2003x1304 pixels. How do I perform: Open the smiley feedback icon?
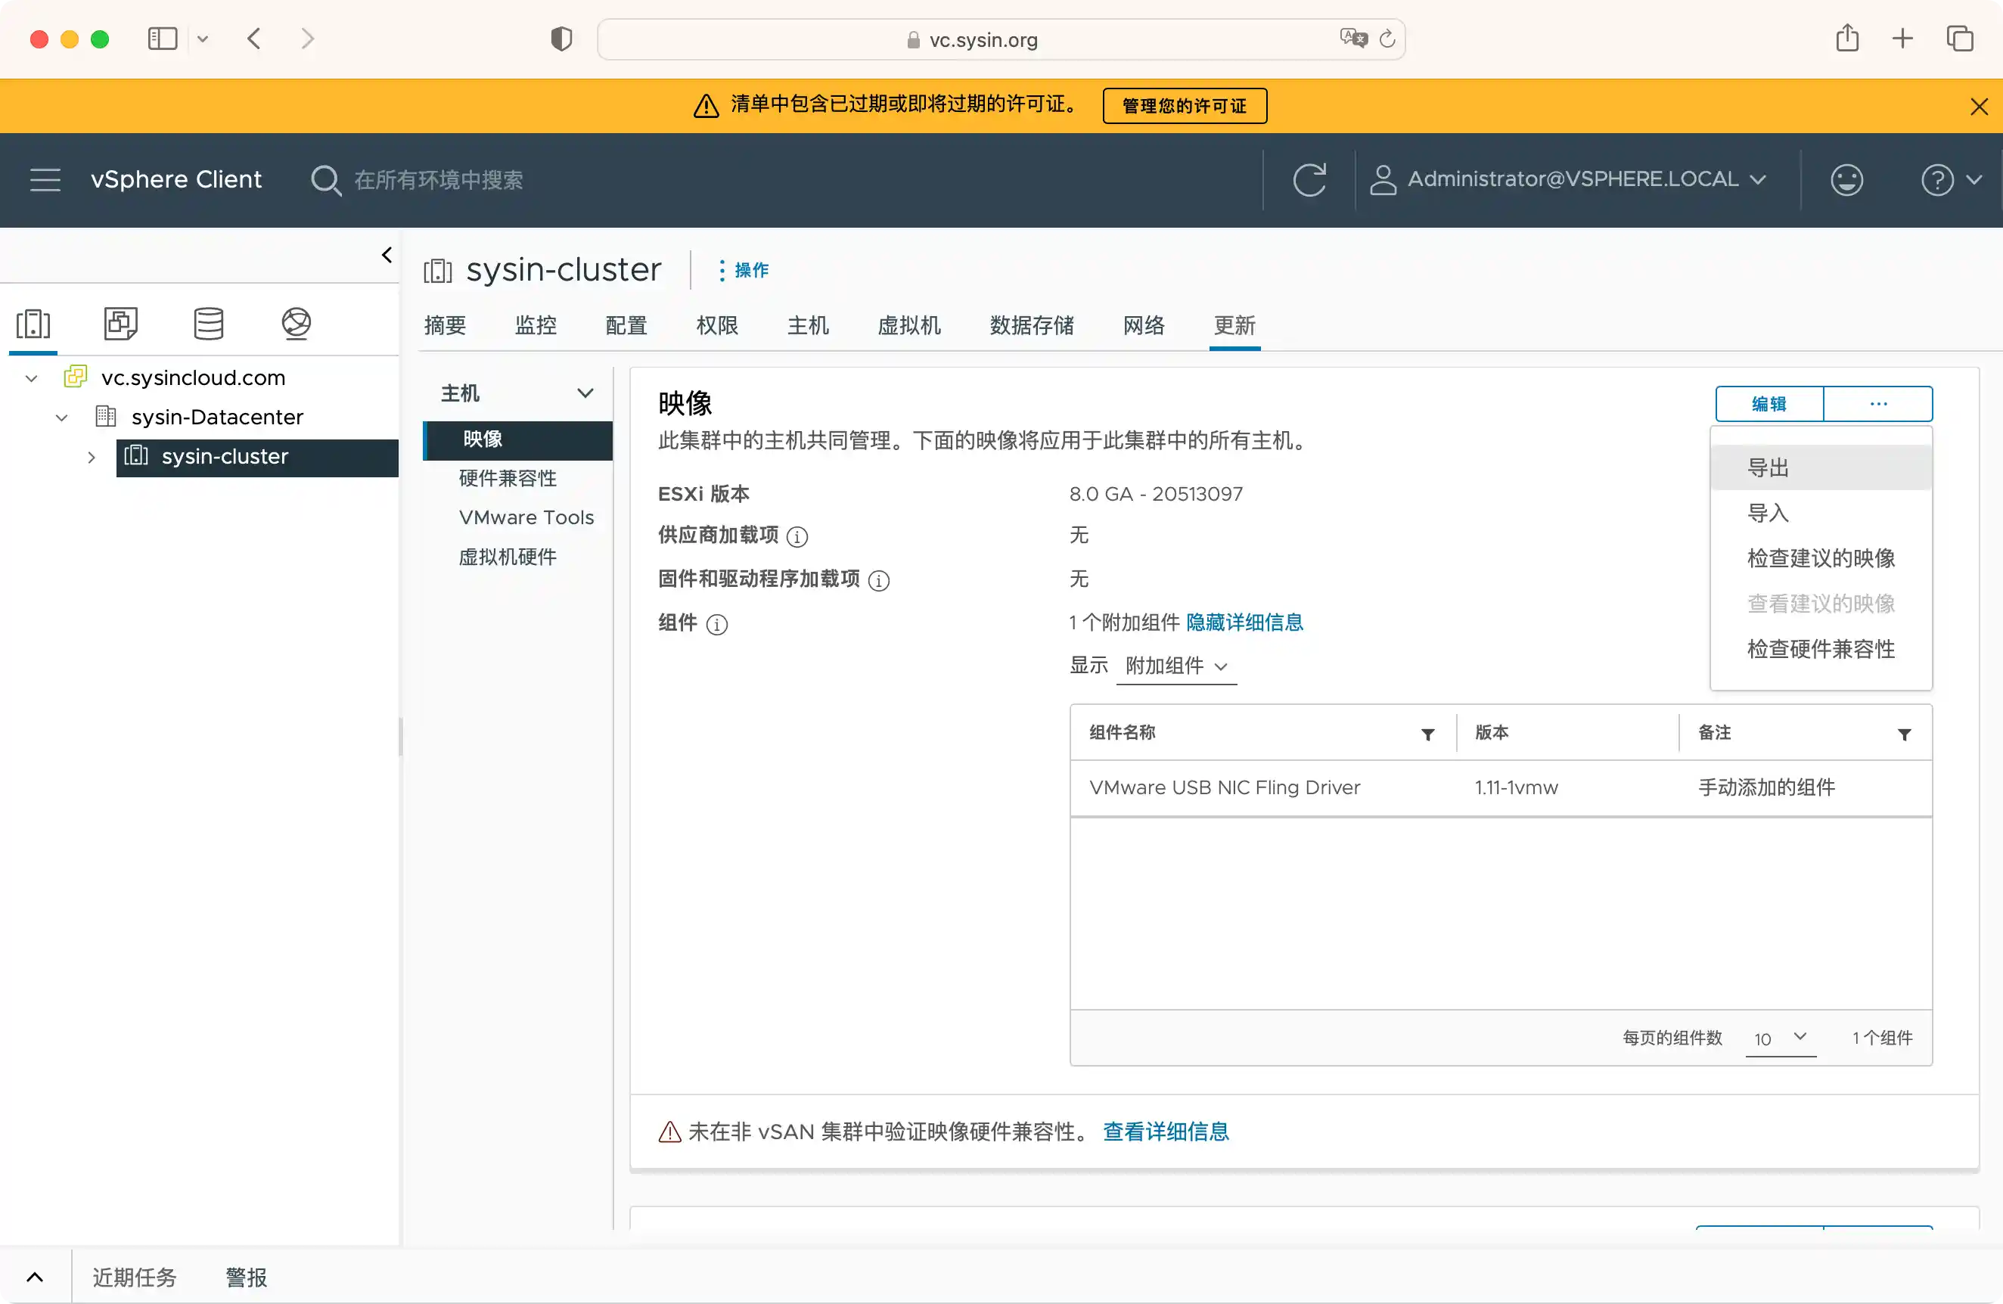point(1846,180)
